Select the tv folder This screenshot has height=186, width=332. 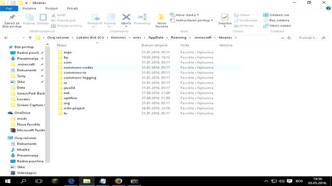click(x=65, y=113)
